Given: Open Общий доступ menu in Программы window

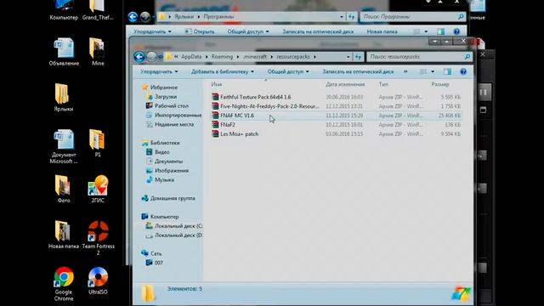Looking at the screenshot, I should click(x=248, y=31).
